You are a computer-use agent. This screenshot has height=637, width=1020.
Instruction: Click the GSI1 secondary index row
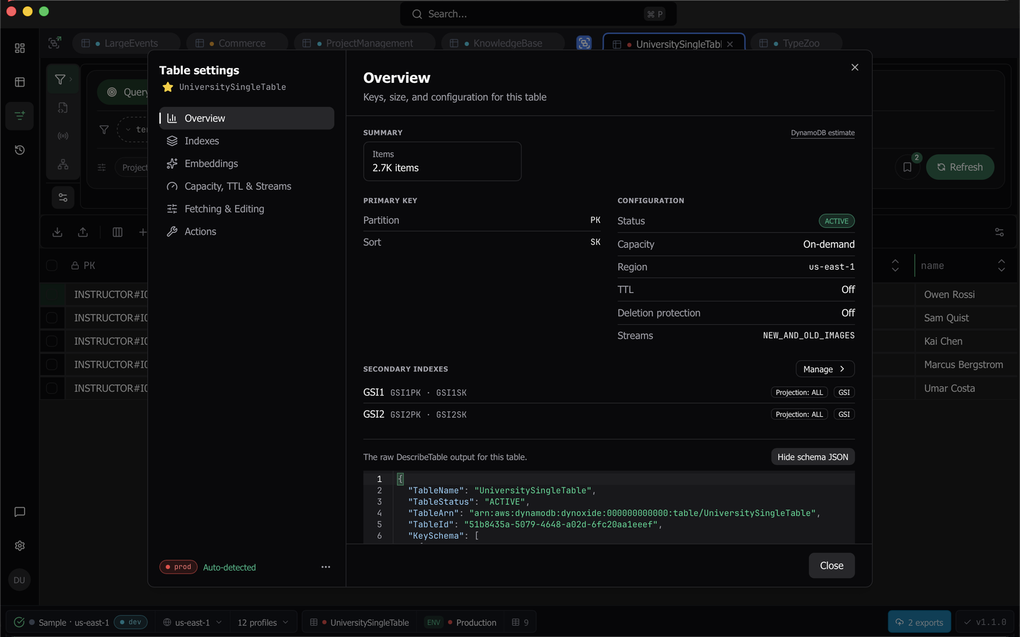point(609,392)
